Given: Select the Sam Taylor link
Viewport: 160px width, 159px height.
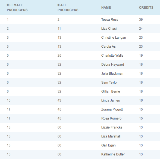Looking at the screenshot, I should click(109, 82).
